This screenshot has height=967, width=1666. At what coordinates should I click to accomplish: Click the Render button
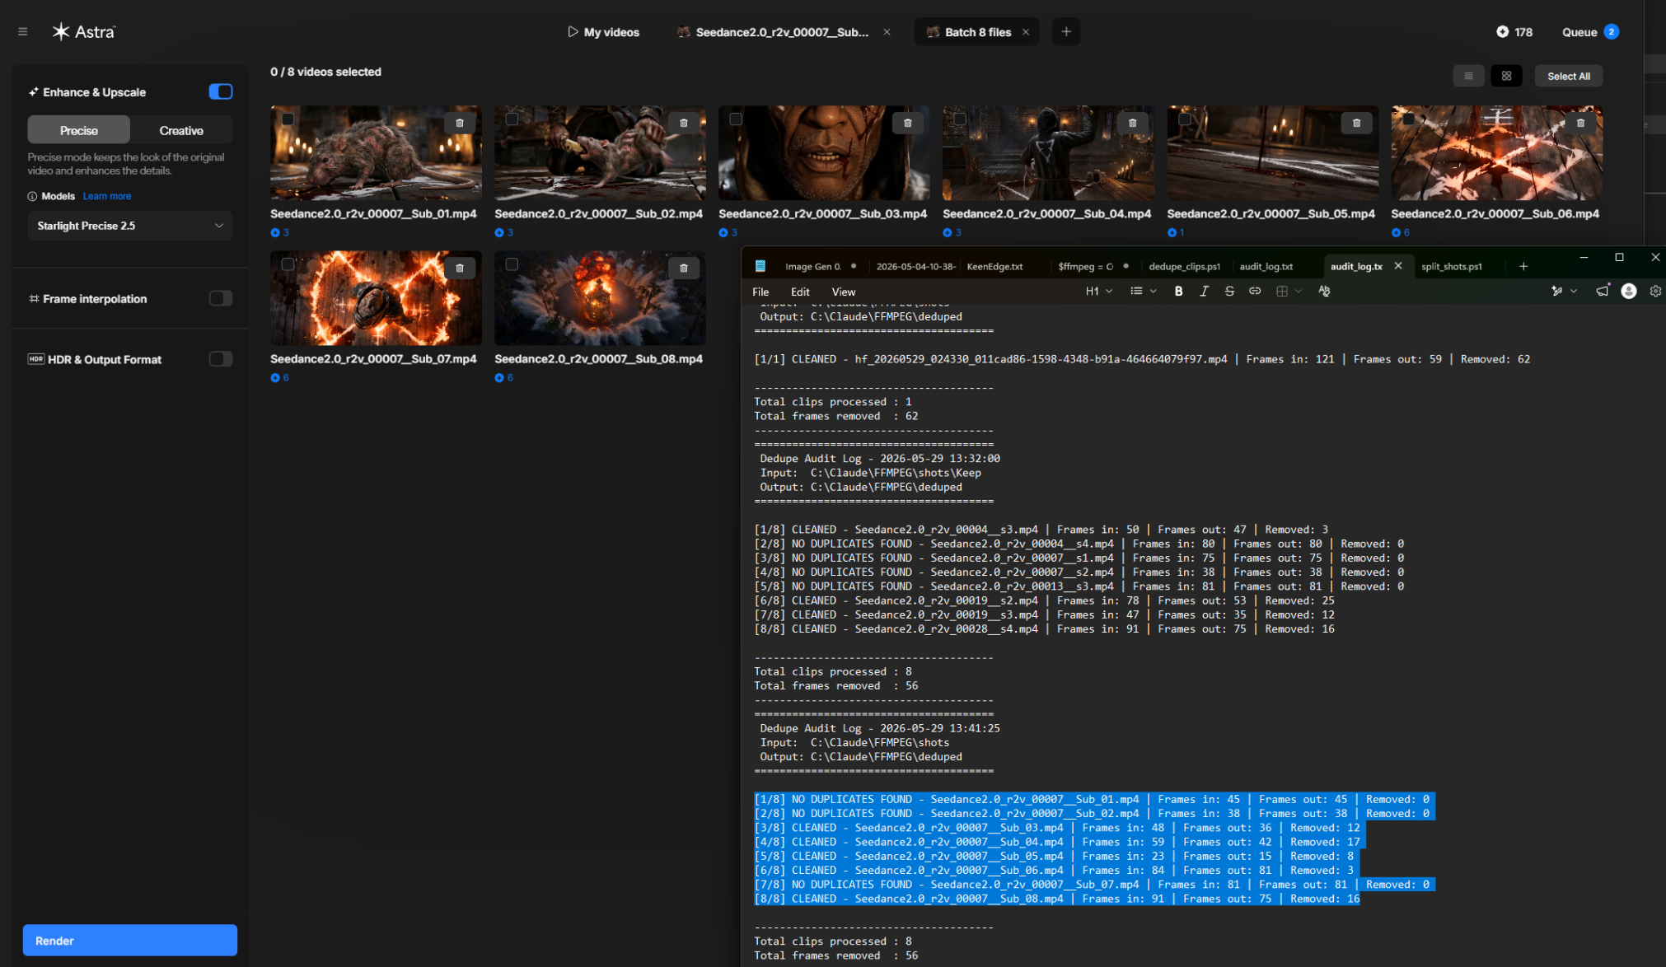coord(130,940)
